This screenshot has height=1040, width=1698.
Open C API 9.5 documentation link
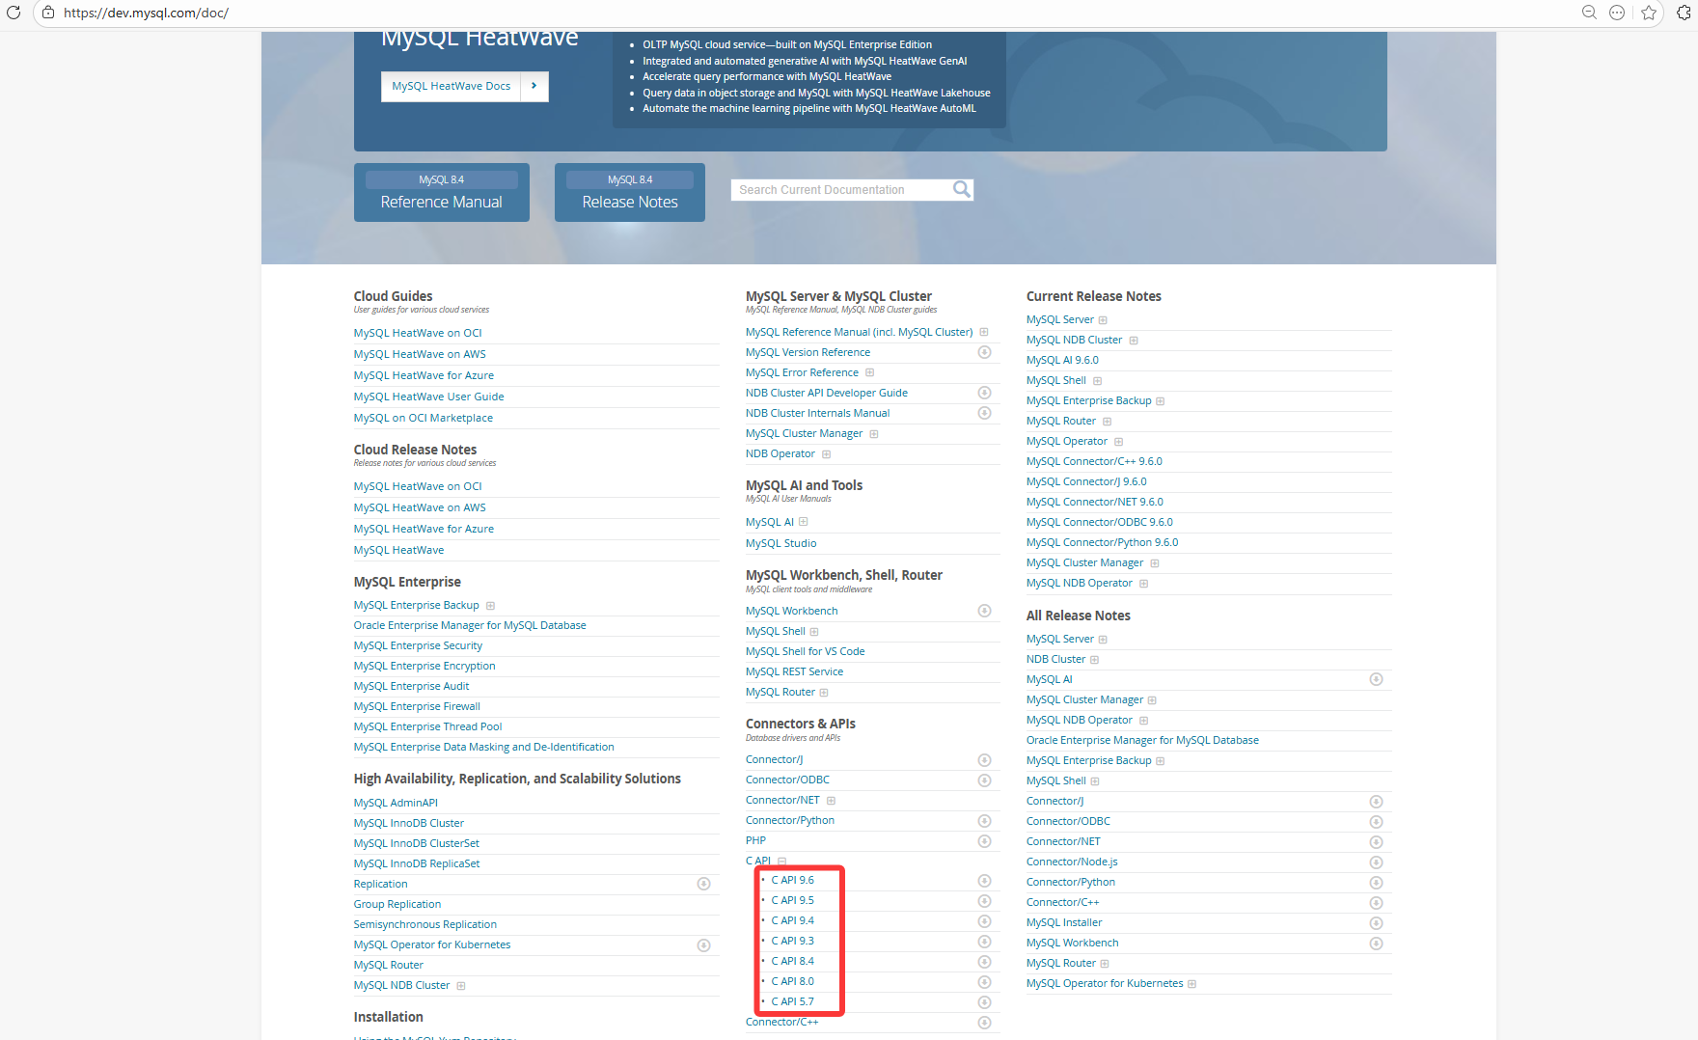[x=793, y=900]
